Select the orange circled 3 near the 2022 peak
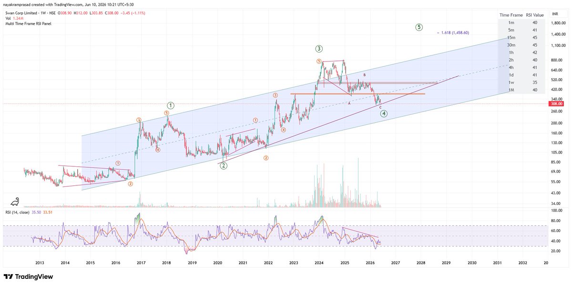572x286 pixels. coord(276,95)
